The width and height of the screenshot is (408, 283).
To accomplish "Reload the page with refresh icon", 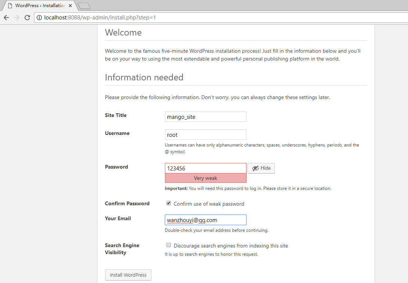I will (x=27, y=18).
